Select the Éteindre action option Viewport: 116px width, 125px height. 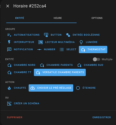tap(86, 88)
